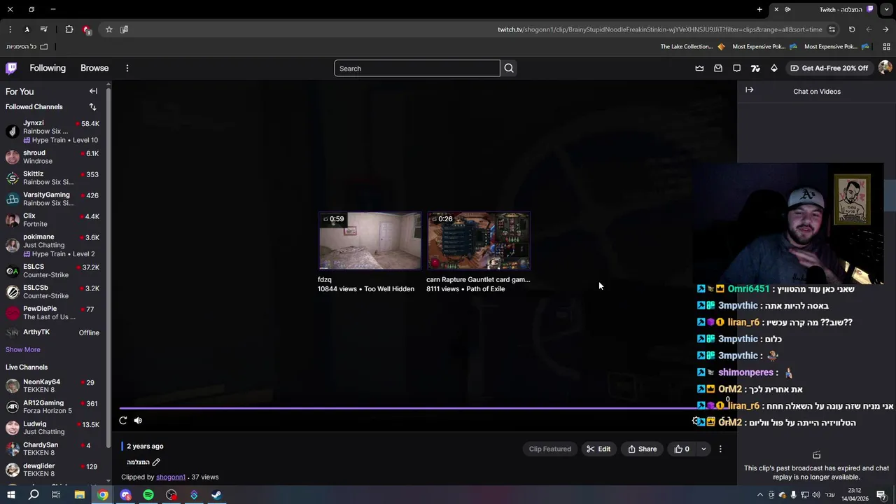Open the Browse tab
The image size is (896, 504).
[x=94, y=68]
